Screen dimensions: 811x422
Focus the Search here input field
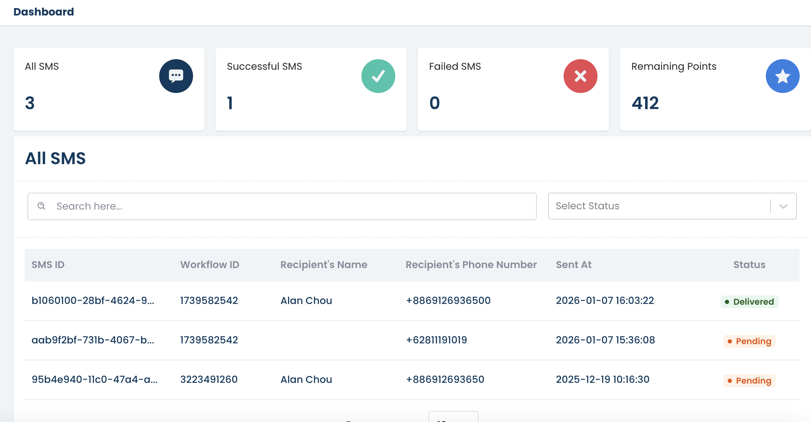point(282,206)
